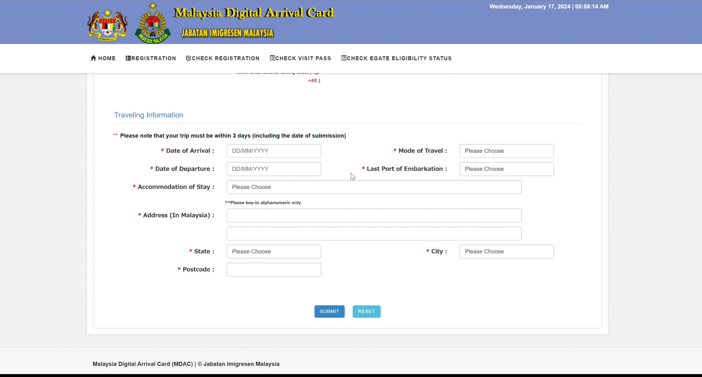The width and height of the screenshot is (702, 377).
Task: Navigate to the Home menu item
Action: click(x=103, y=58)
